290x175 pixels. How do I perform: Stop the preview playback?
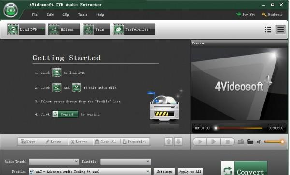228,142
